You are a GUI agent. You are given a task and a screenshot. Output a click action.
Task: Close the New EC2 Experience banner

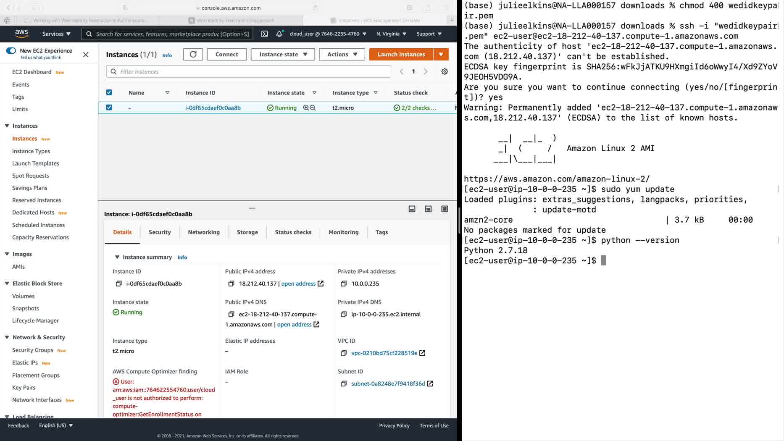tap(86, 55)
